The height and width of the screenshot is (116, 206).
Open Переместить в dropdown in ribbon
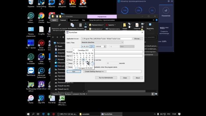coord(96,25)
